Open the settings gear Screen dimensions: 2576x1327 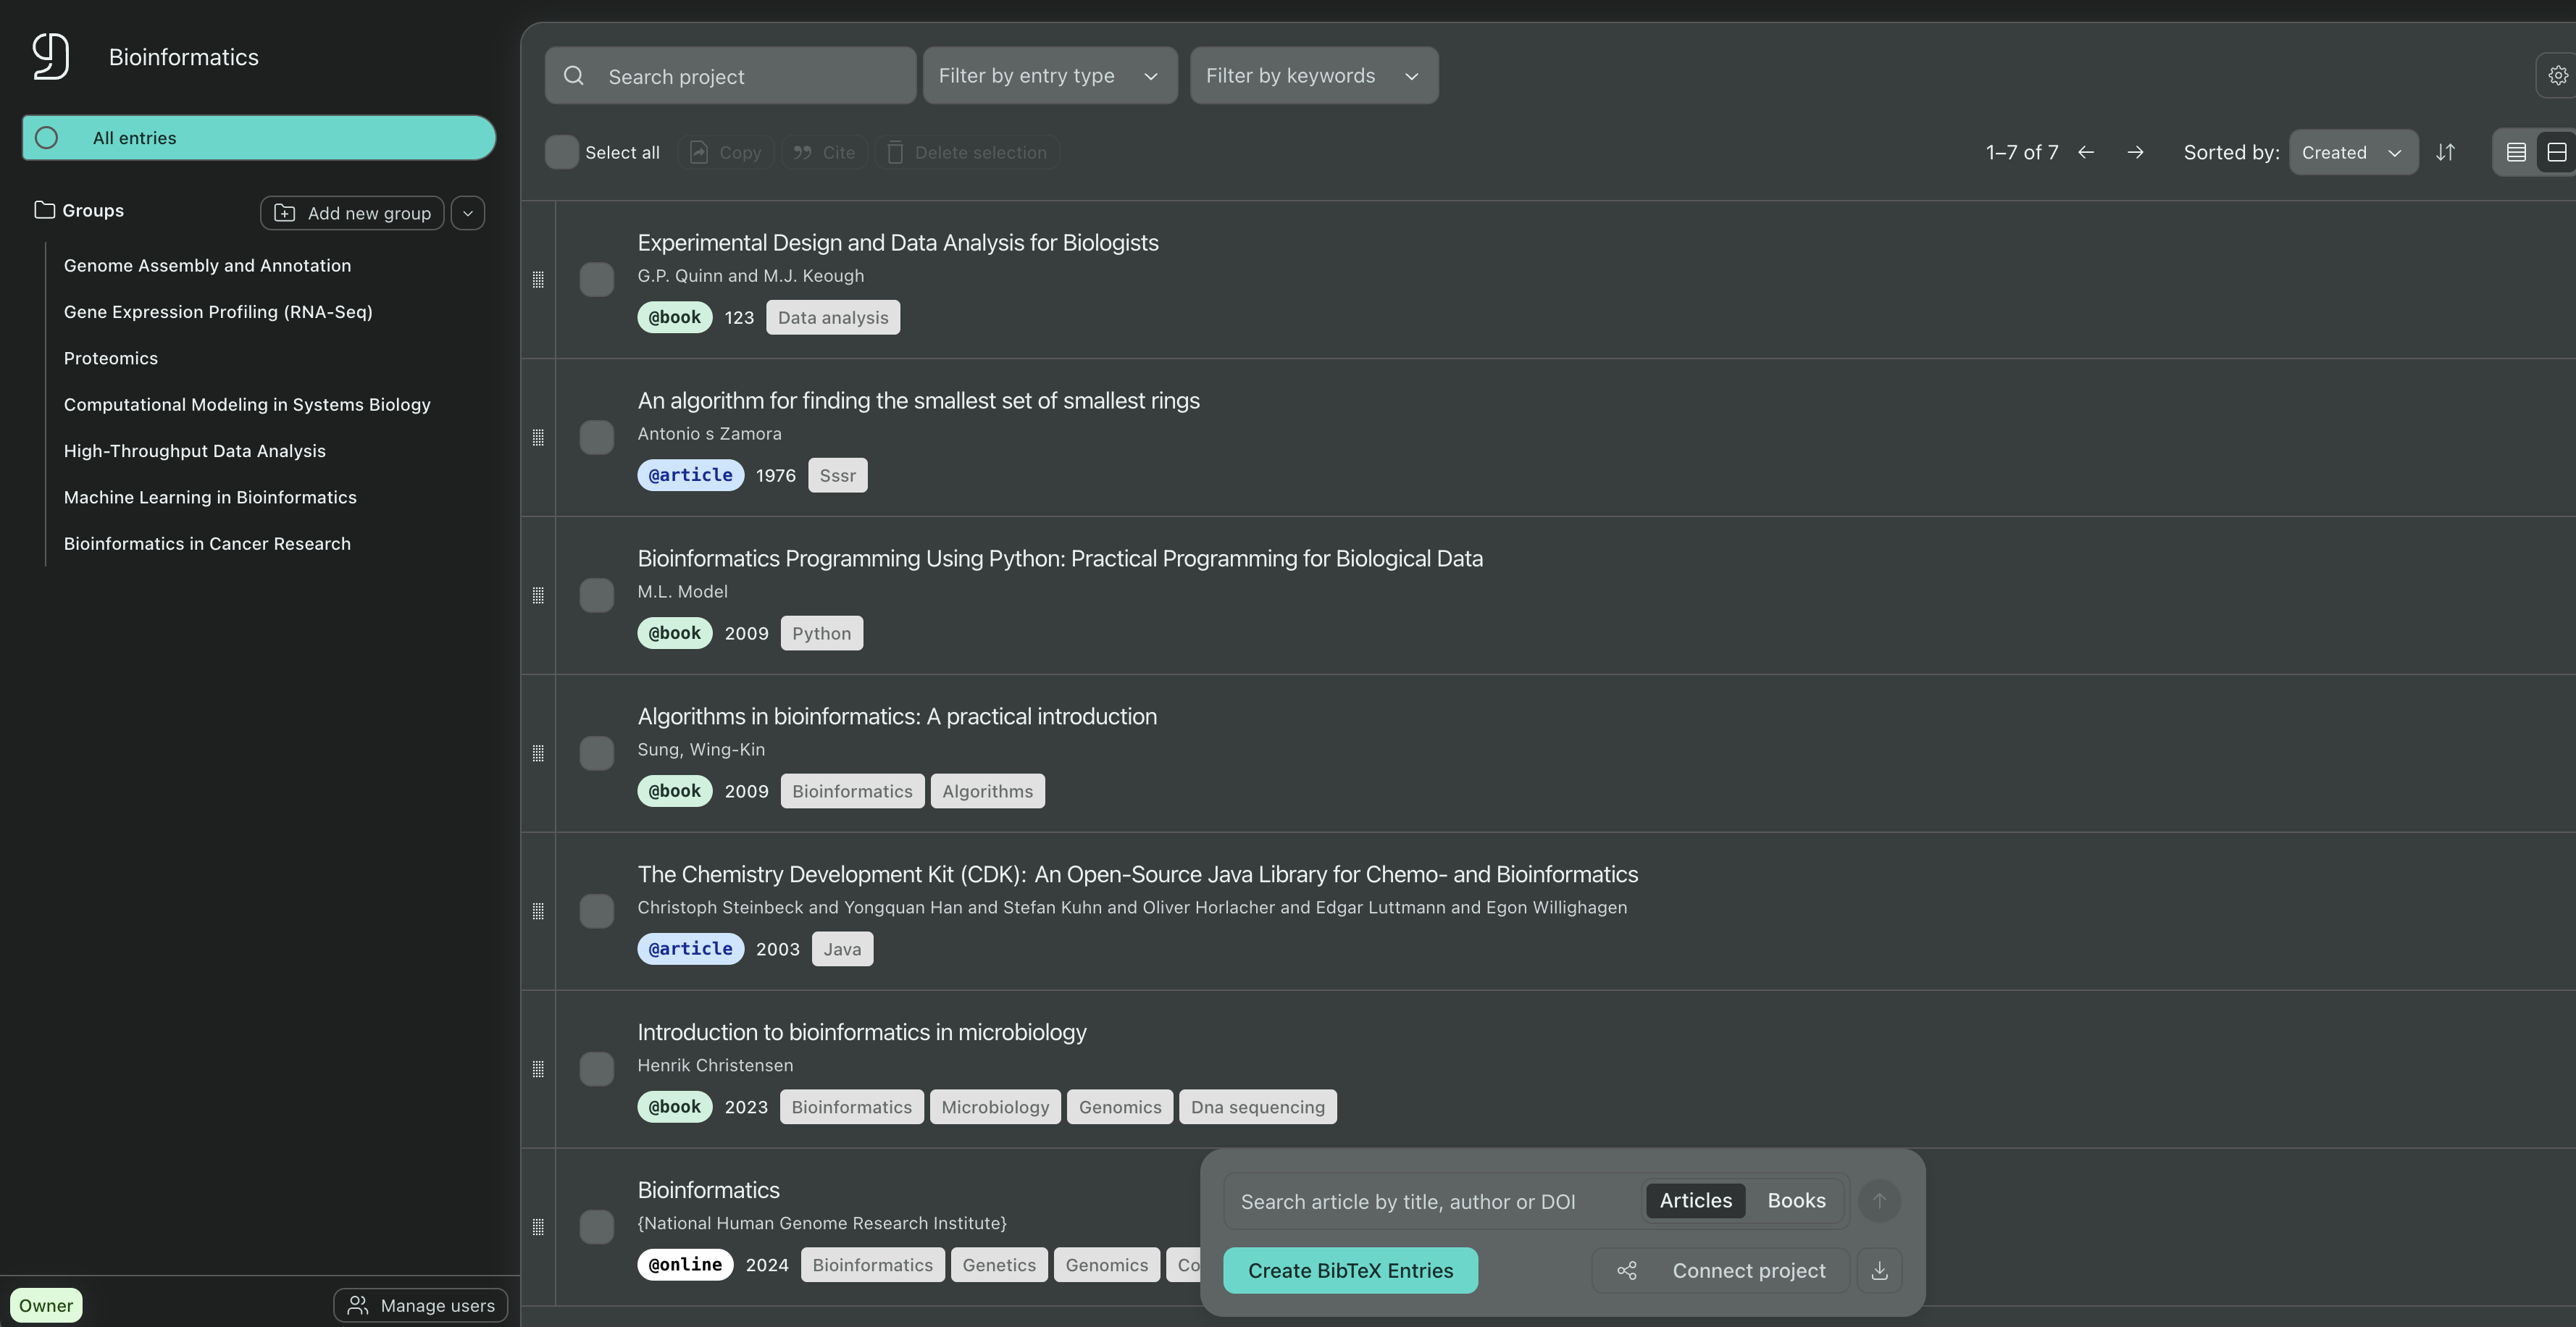[x=2558, y=74]
